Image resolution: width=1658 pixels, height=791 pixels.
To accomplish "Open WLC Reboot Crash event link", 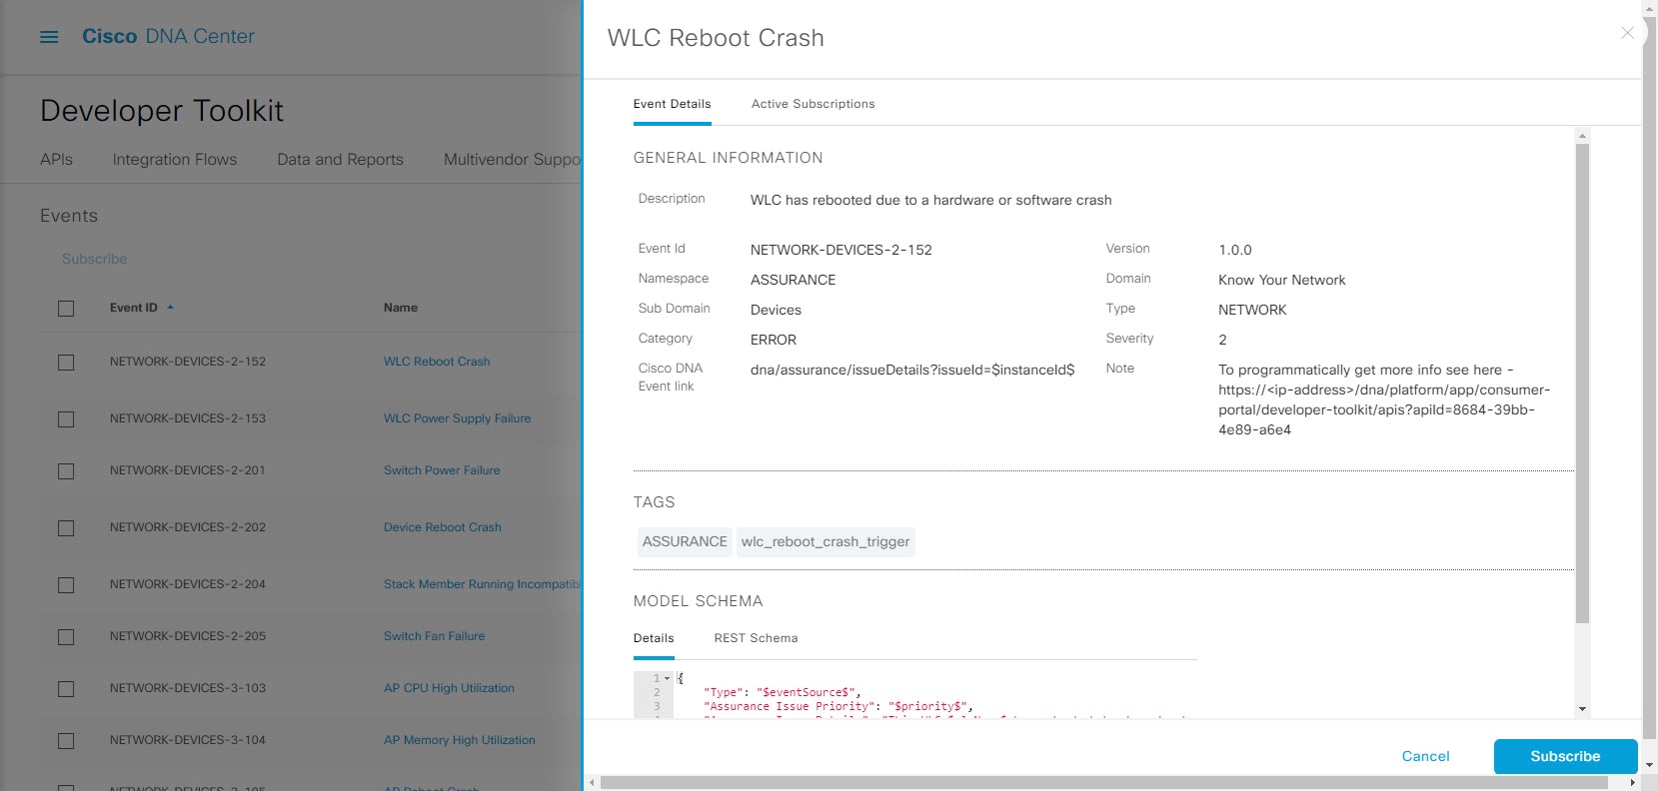I will (x=437, y=362).
